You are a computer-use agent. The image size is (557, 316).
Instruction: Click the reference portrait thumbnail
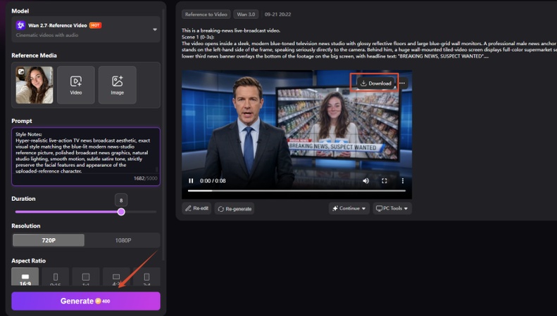click(34, 85)
